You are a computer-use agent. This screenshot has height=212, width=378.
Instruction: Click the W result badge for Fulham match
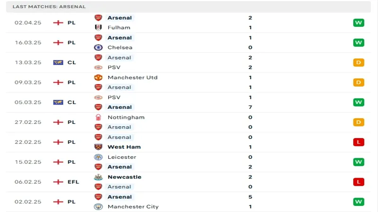[x=359, y=23]
